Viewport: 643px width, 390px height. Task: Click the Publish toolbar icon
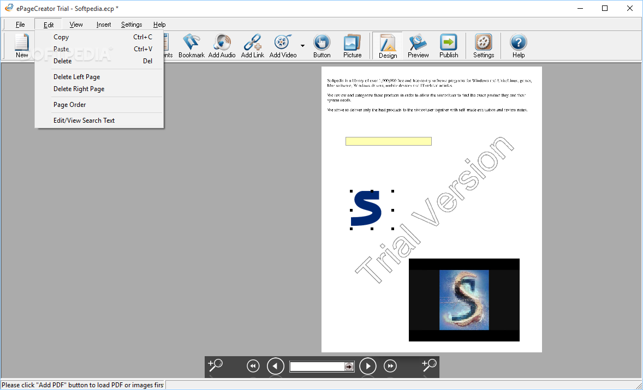coord(449,46)
